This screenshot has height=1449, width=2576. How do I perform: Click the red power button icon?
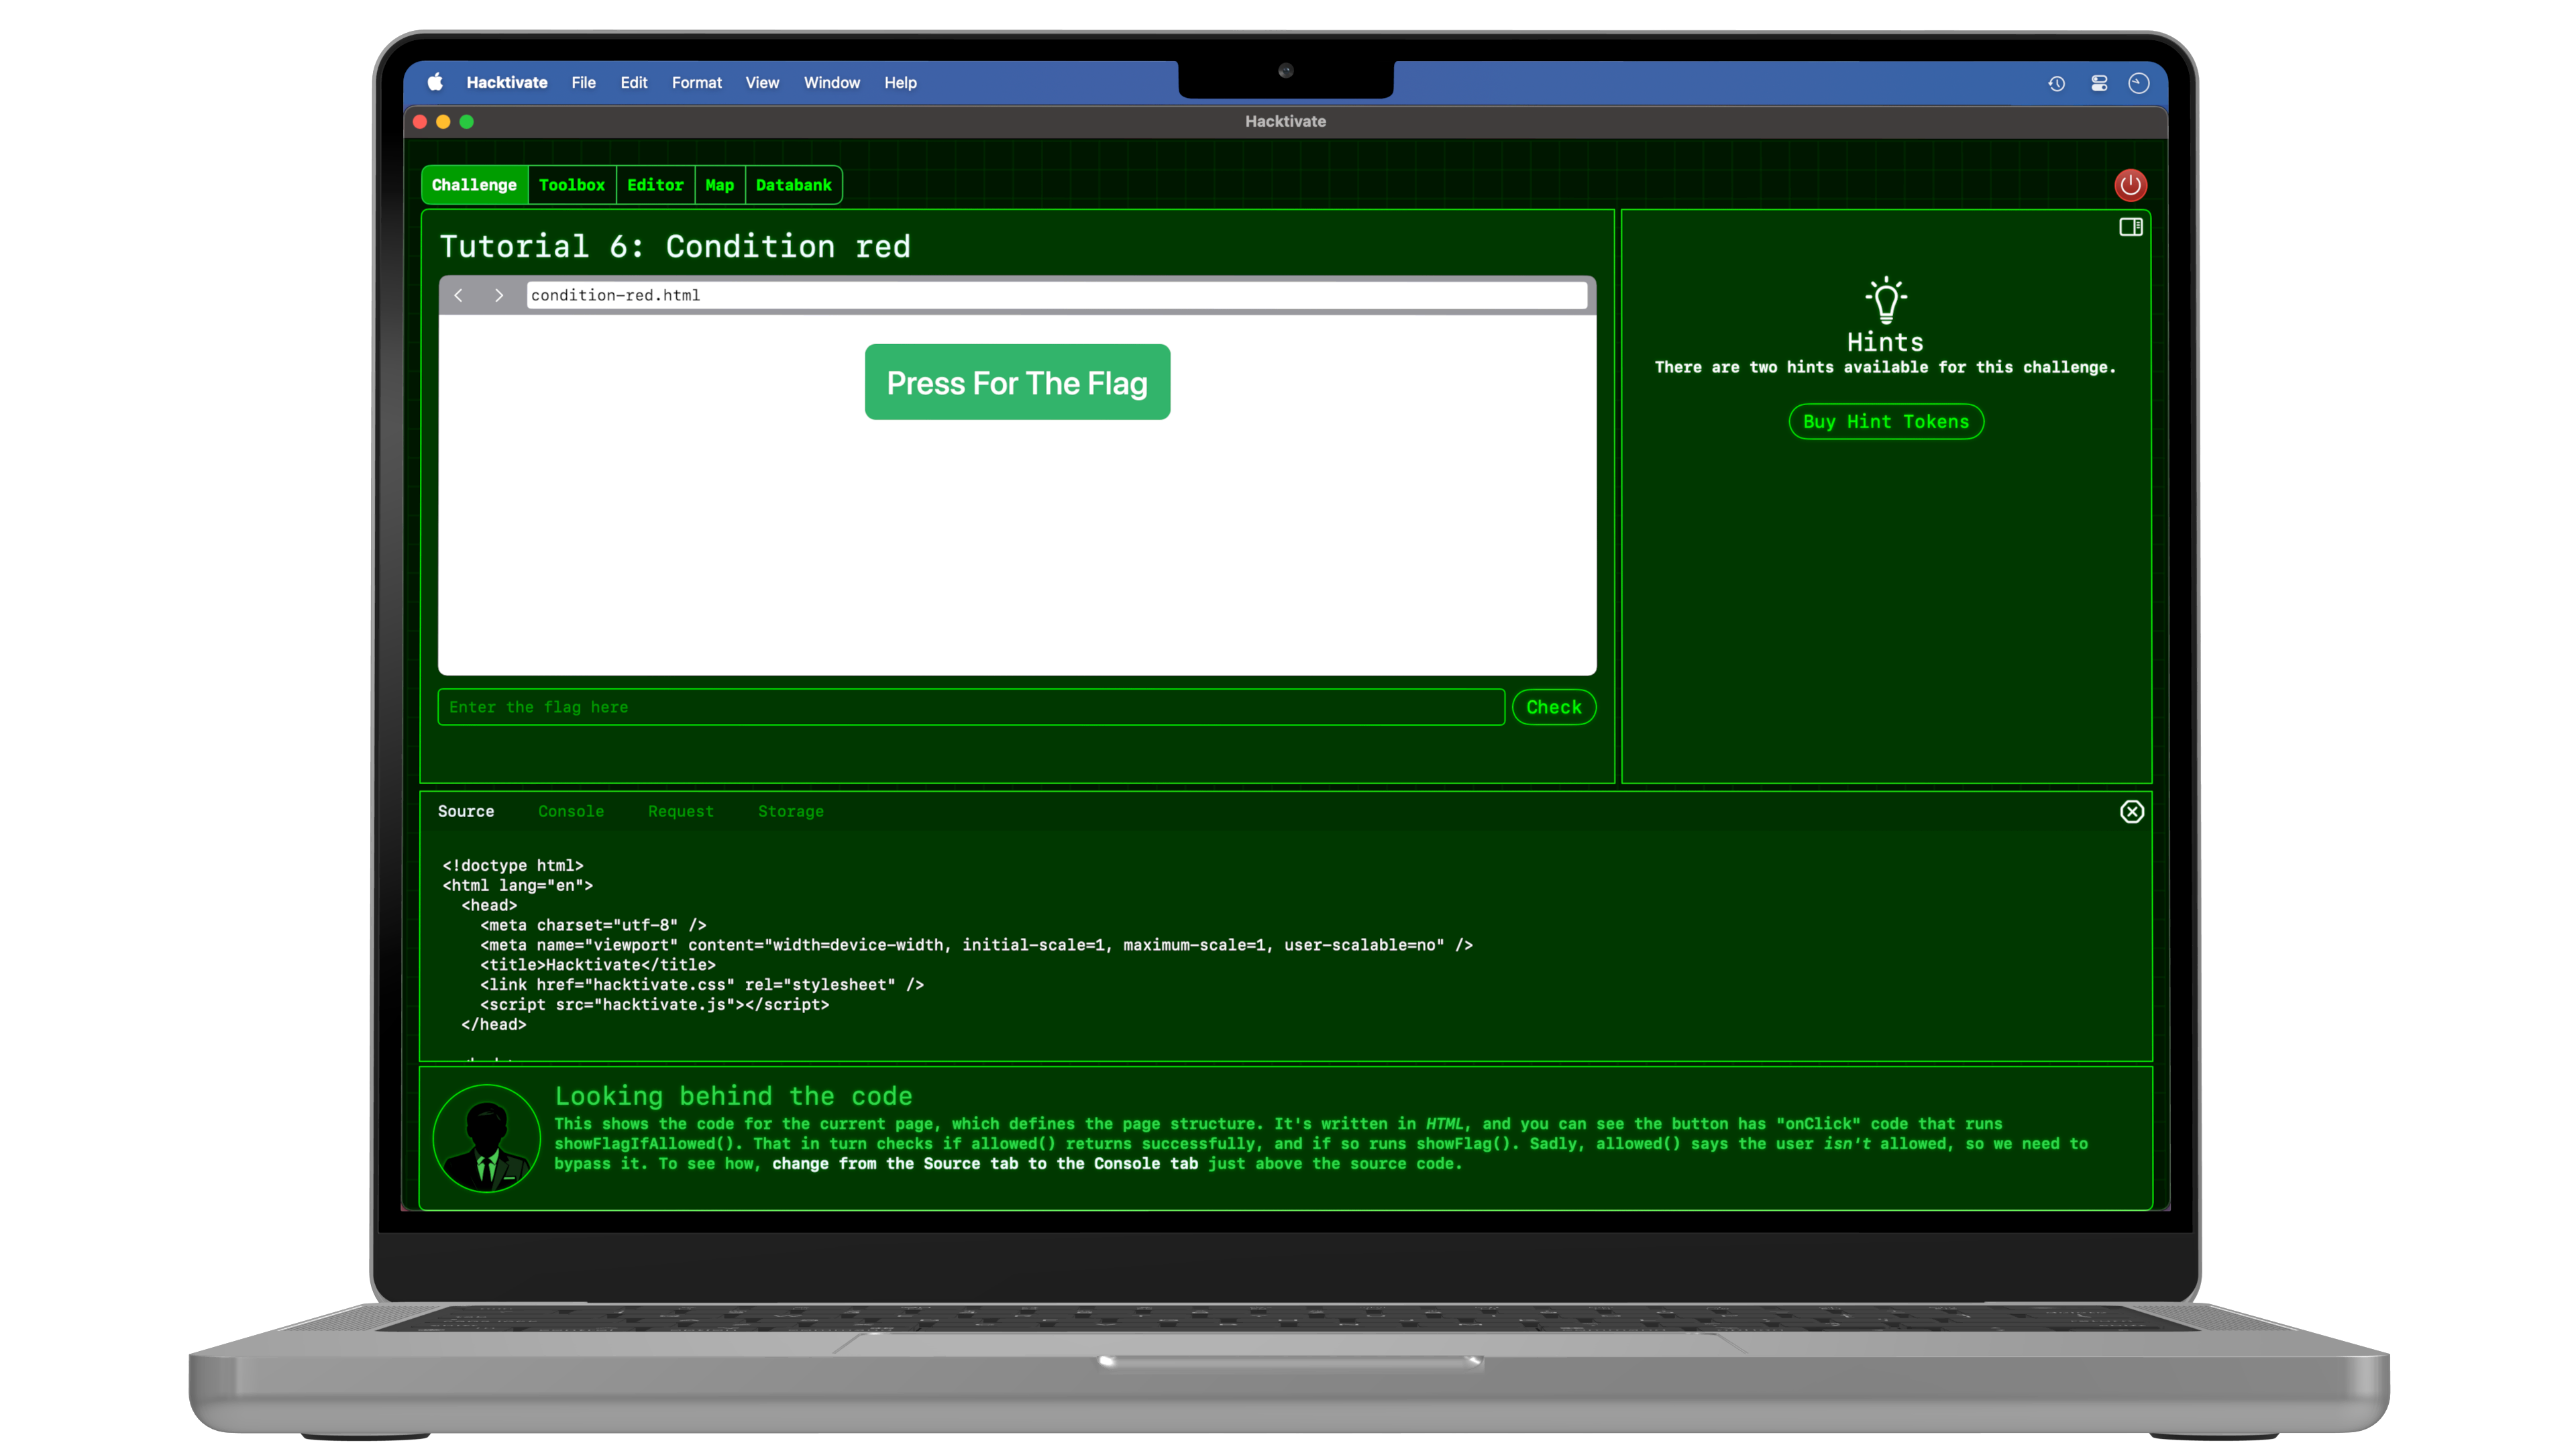(2130, 185)
